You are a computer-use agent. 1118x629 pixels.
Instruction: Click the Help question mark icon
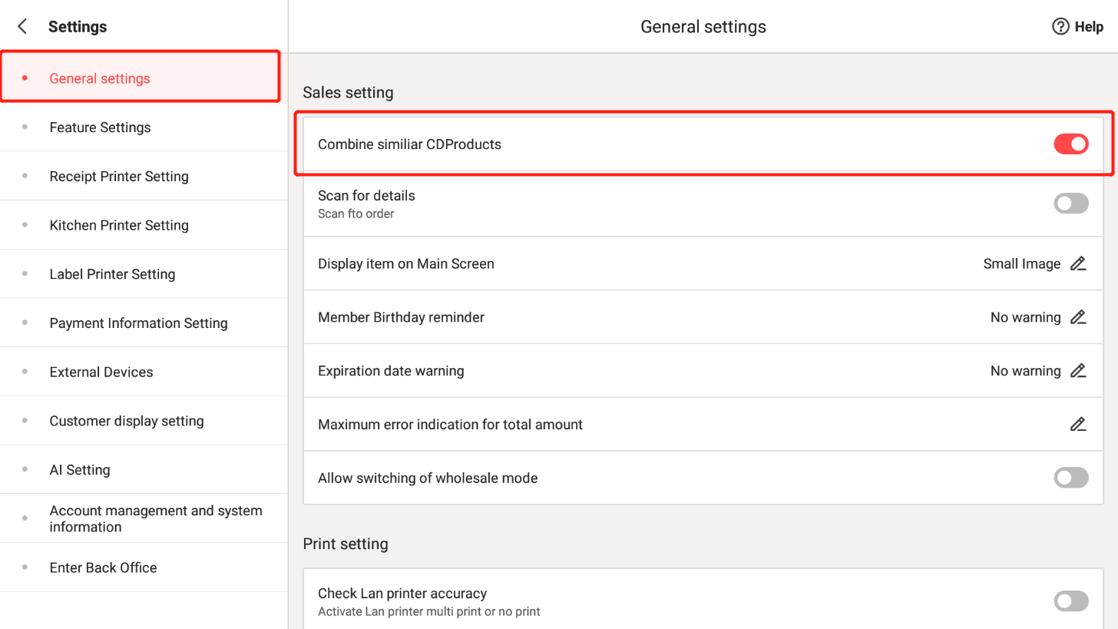tap(1060, 27)
